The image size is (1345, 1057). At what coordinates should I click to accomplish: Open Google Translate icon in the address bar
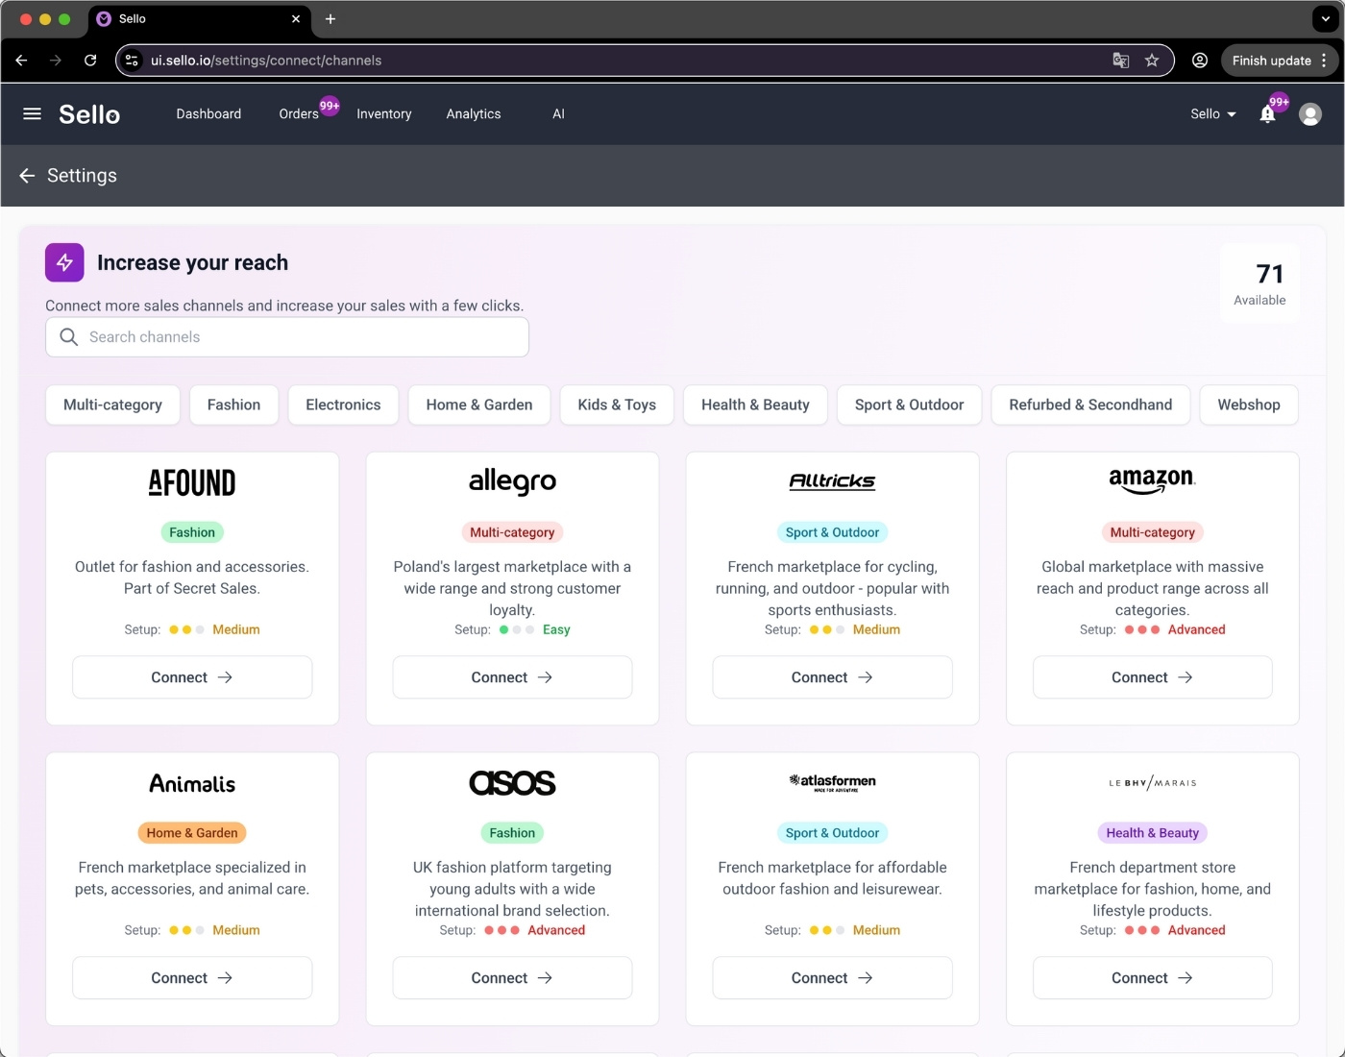pos(1120,60)
